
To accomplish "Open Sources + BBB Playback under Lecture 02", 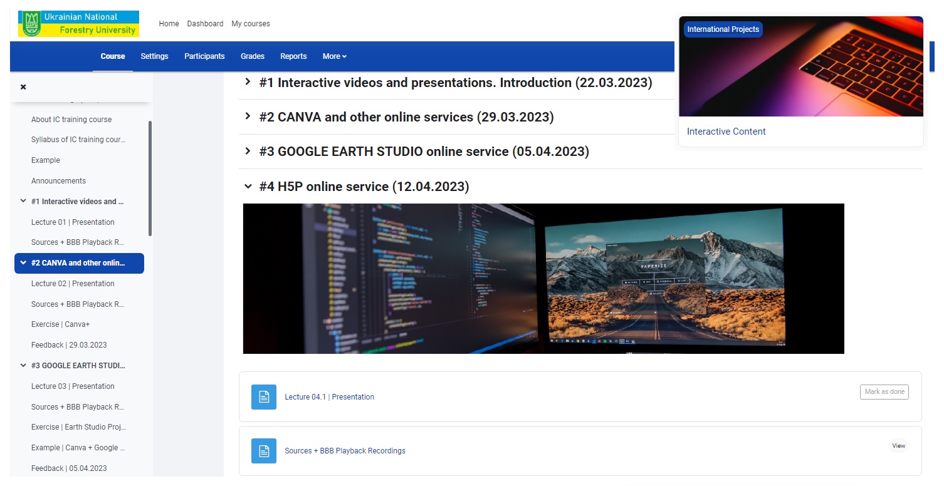I will tap(78, 304).
